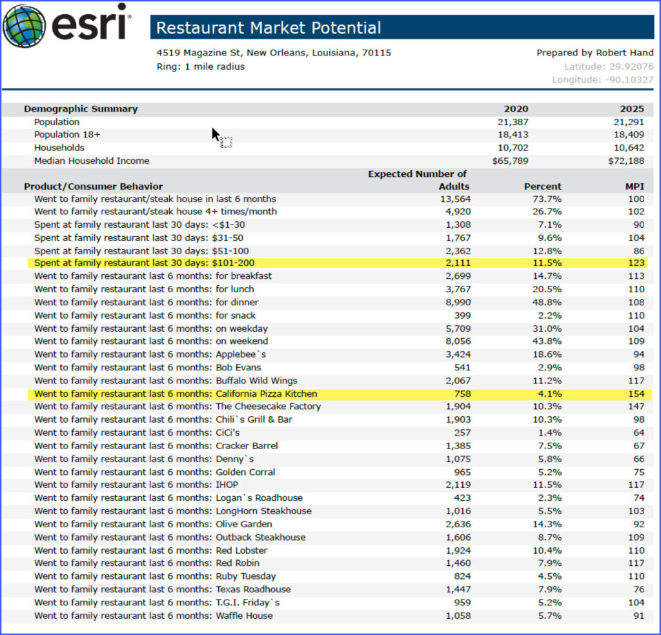The width and height of the screenshot is (661, 635).
Task: Select the Restaurant Market Potential report title
Action: [269, 28]
